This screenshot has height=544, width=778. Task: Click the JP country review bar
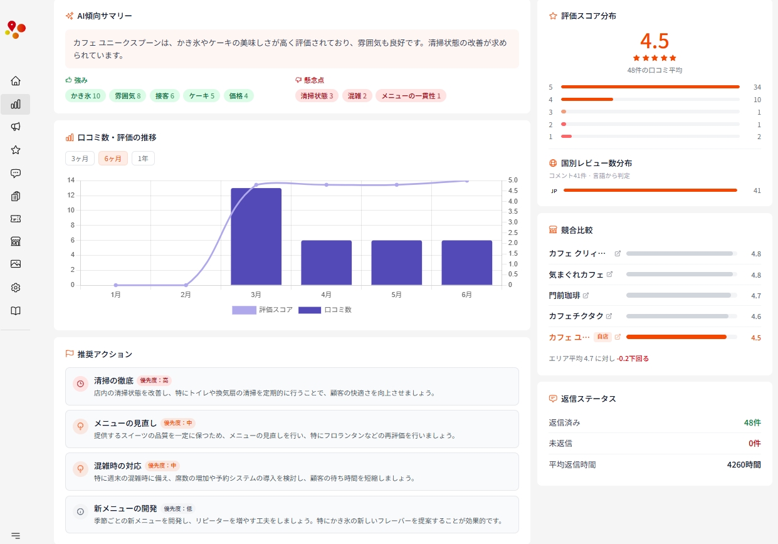click(x=650, y=191)
